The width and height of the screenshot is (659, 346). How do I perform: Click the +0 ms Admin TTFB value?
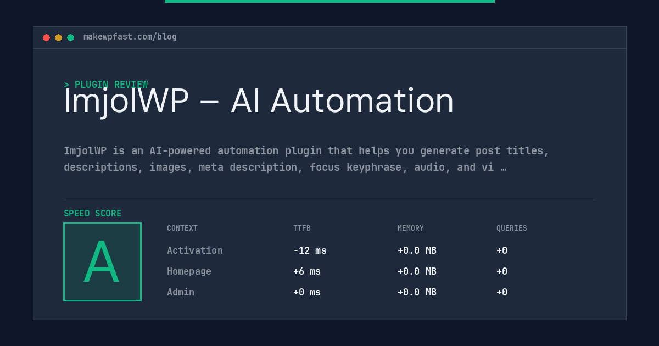pyautogui.click(x=307, y=292)
